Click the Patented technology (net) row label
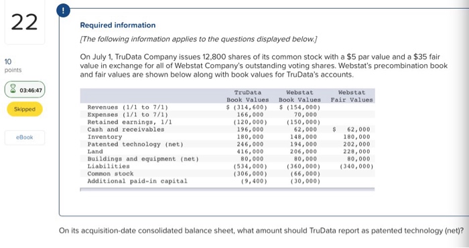 click(135, 144)
